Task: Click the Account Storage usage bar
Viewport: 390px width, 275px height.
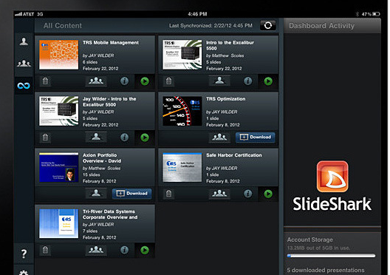Action: pyautogui.click(x=331, y=256)
